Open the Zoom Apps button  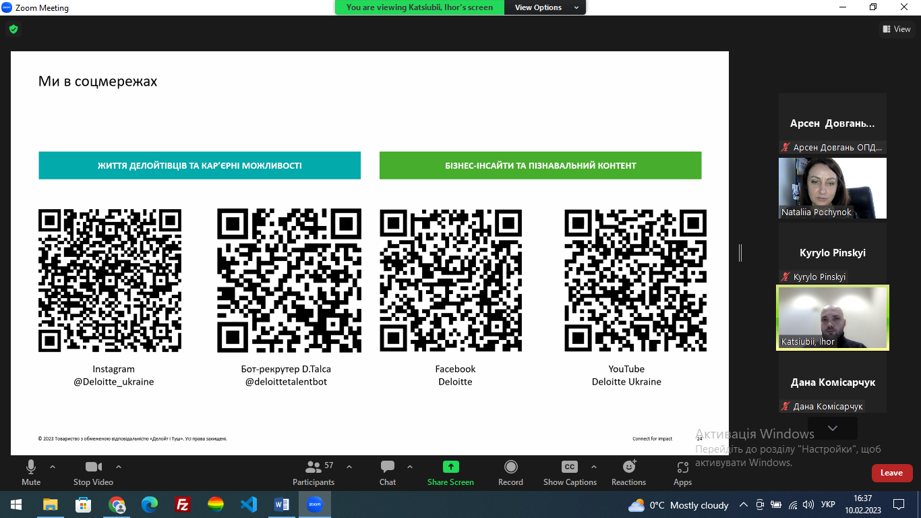pos(682,472)
